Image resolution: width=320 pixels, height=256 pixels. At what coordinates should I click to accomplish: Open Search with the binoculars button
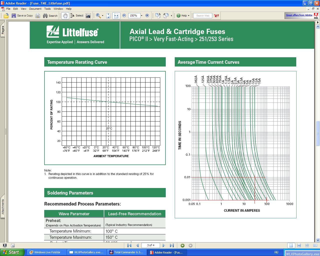click(x=50, y=16)
